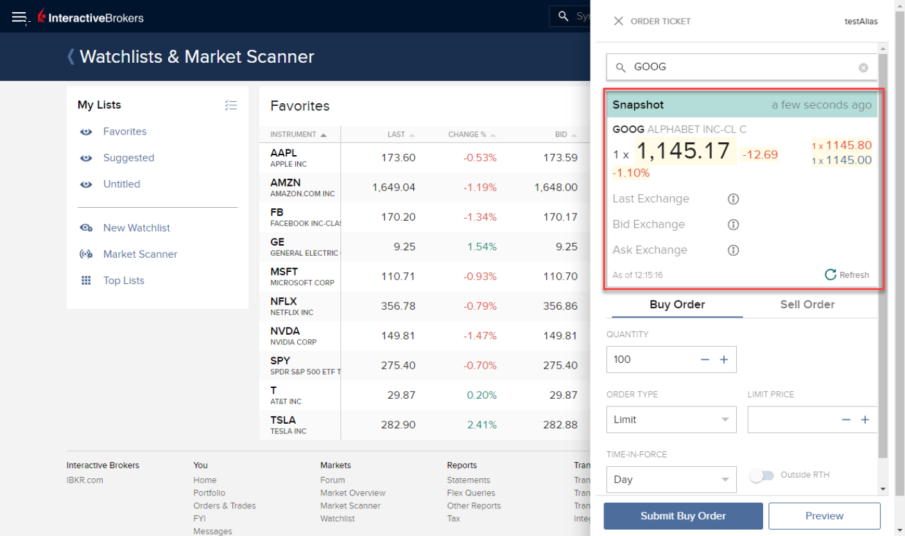
Task: Sort by the INSTRUMENT column header
Action: [x=298, y=135]
